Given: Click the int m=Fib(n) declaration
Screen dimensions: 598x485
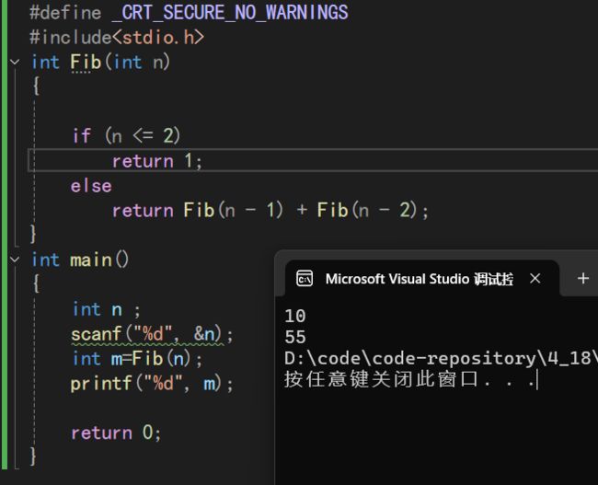Looking at the screenshot, I should 138,359.
